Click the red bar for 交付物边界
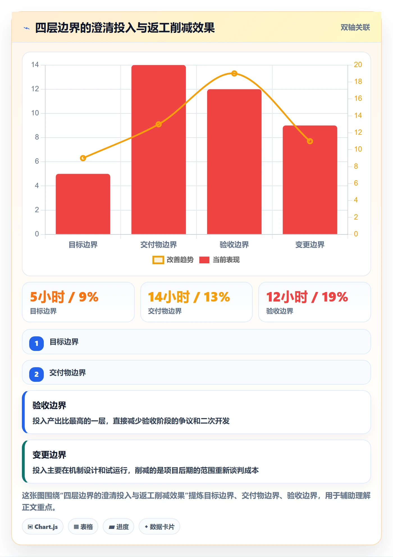The height and width of the screenshot is (557, 393). [159, 150]
